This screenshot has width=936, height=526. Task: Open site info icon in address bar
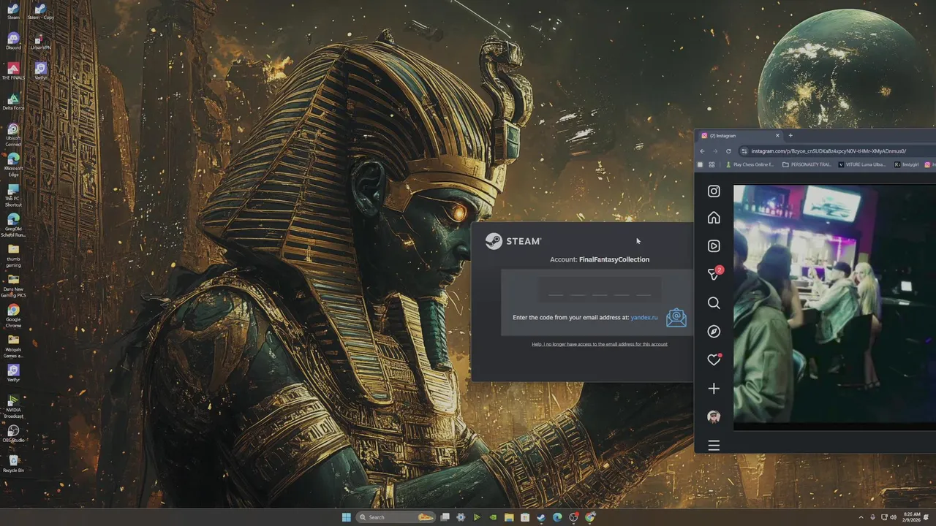pyautogui.click(x=744, y=151)
